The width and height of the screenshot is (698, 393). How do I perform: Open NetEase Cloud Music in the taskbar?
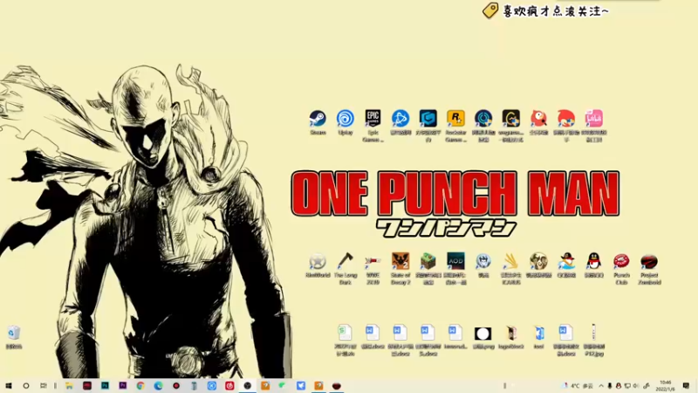pyautogui.click(x=229, y=386)
